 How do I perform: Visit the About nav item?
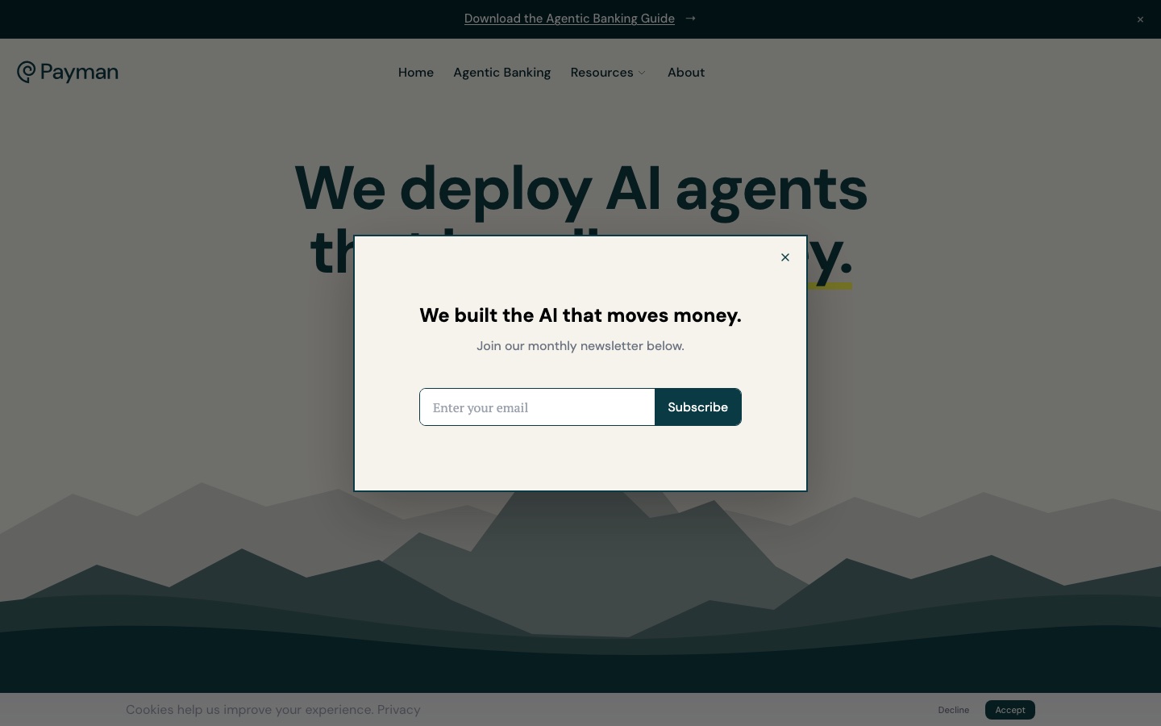(686, 73)
